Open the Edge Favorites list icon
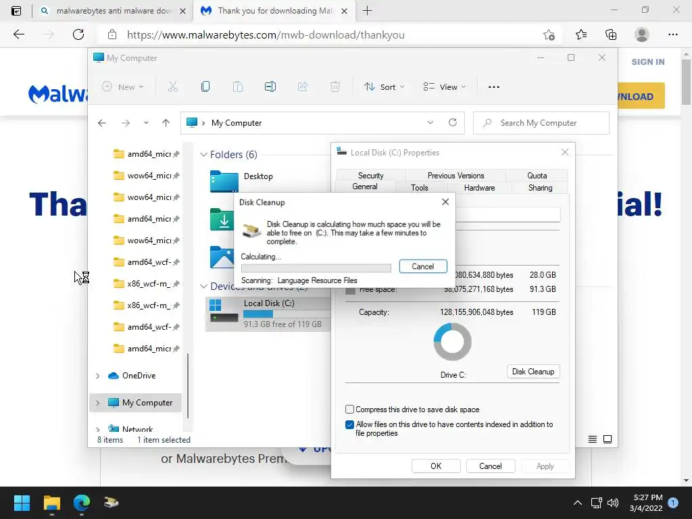 click(581, 34)
